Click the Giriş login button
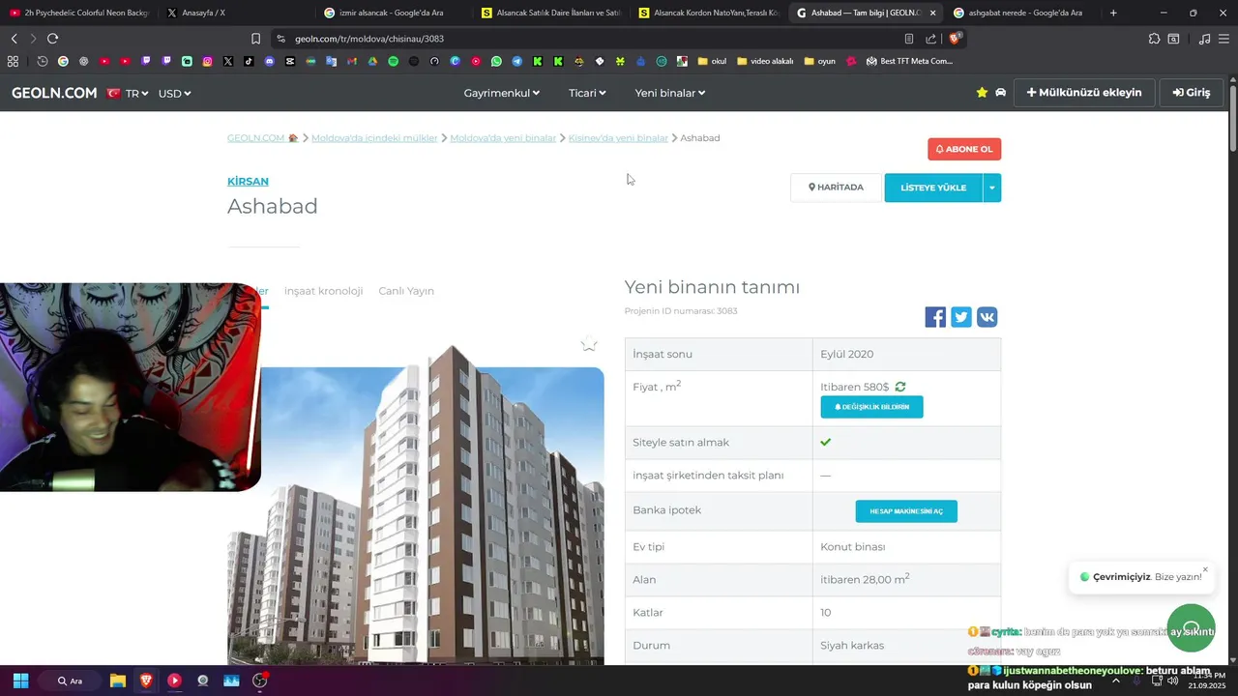1238x696 pixels. (x=1192, y=93)
